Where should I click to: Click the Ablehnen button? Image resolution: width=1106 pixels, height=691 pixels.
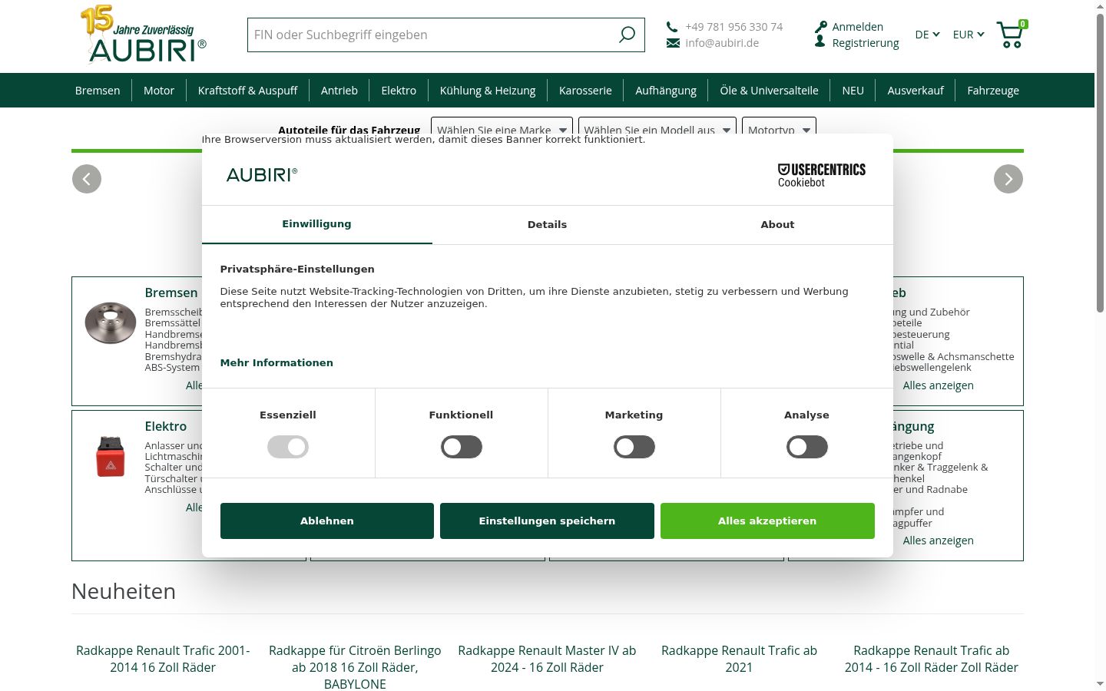point(327,521)
